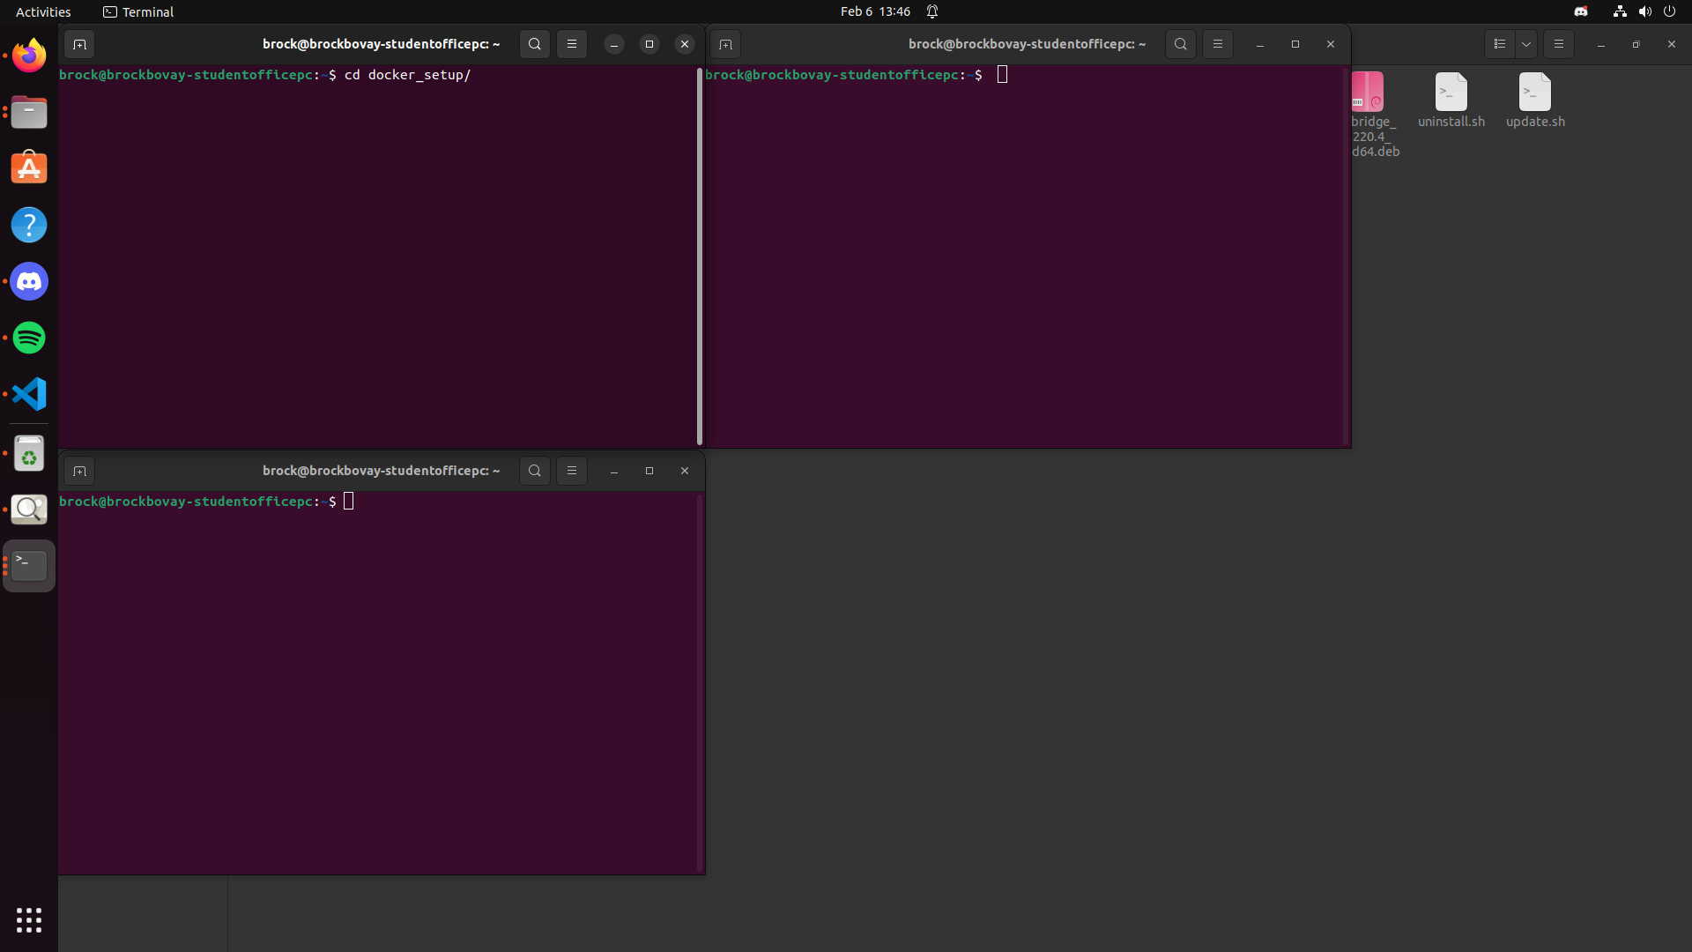Click the Terminal icon in the dock

tap(29, 565)
